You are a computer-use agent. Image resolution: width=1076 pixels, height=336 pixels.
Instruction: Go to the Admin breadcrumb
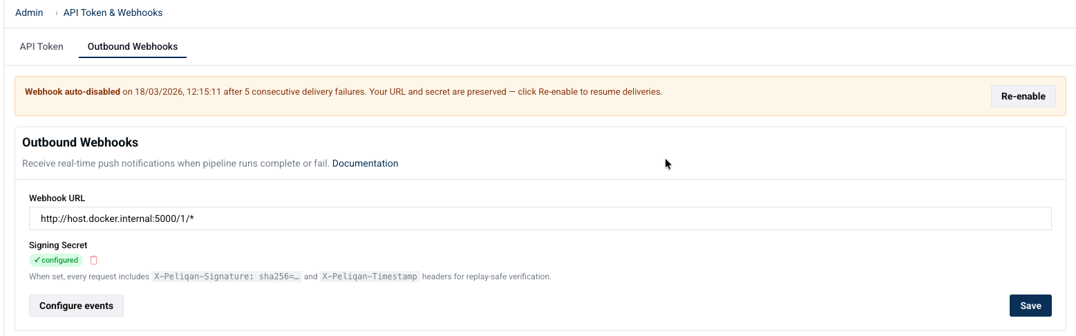click(29, 12)
